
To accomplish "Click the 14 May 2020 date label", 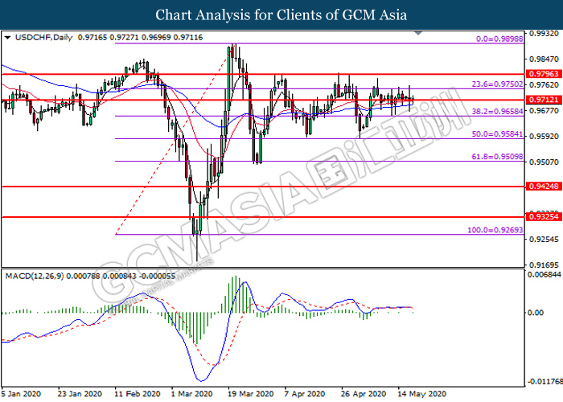I will click(x=422, y=394).
